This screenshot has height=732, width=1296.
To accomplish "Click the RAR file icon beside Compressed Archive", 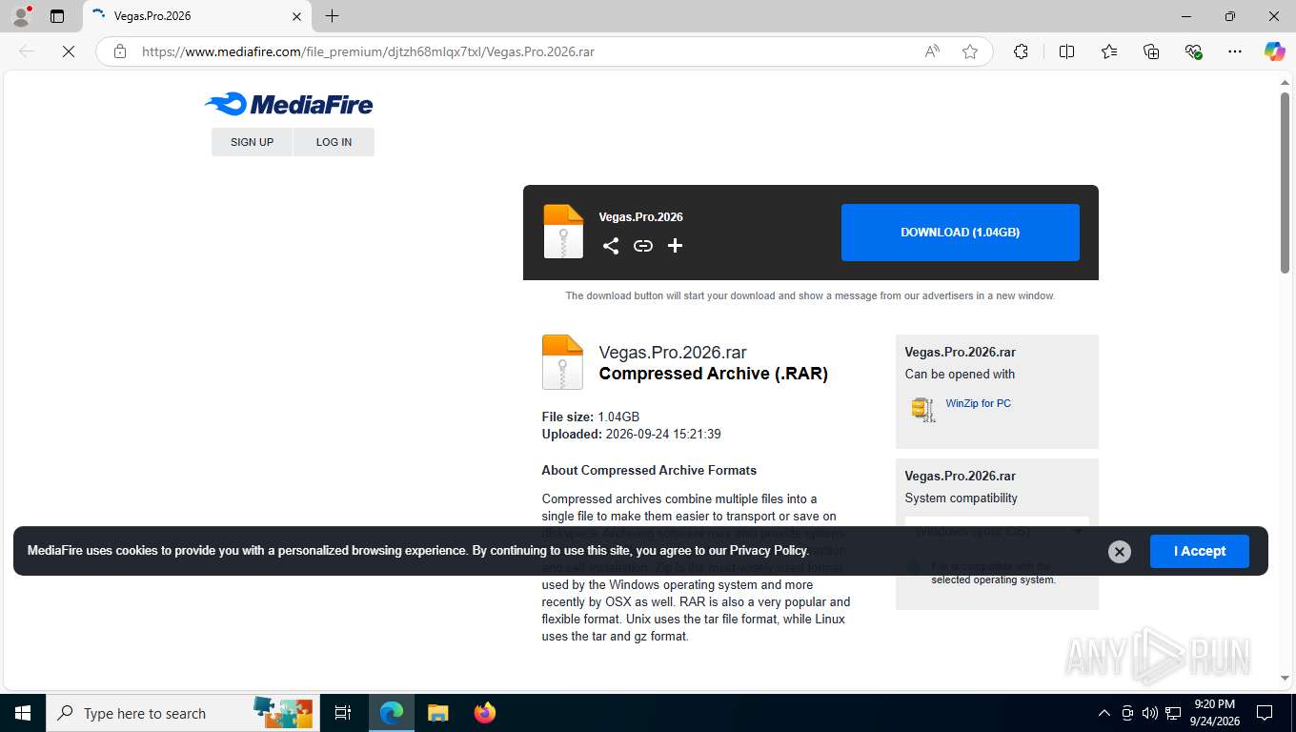I will (x=562, y=362).
